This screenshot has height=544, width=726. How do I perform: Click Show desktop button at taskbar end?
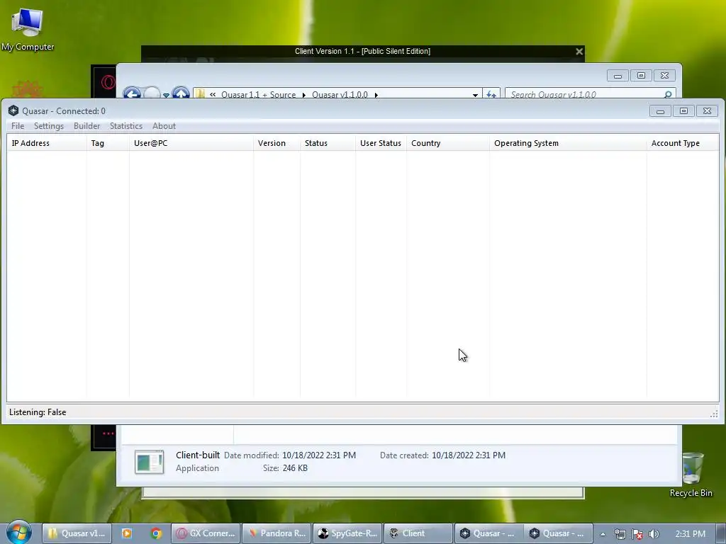(x=721, y=533)
